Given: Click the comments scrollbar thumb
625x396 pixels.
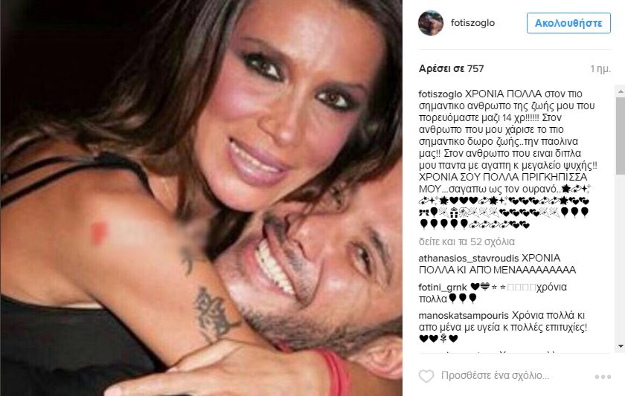Looking at the screenshot, I should (621, 135).
